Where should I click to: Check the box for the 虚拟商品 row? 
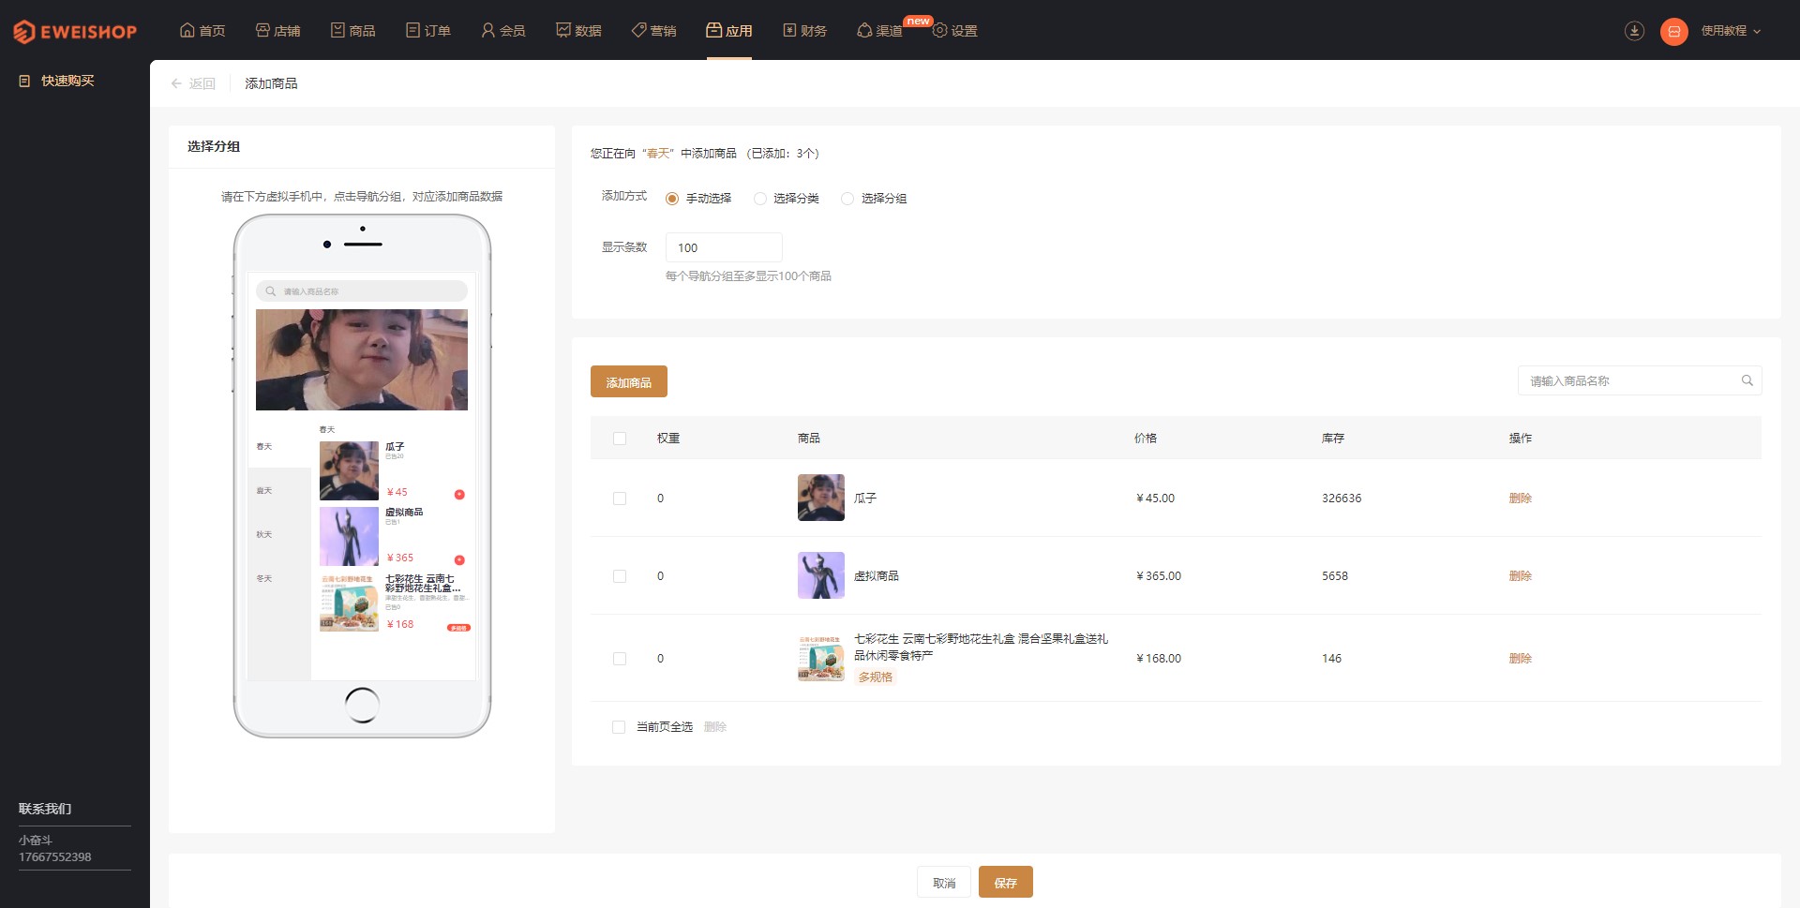point(620,576)
